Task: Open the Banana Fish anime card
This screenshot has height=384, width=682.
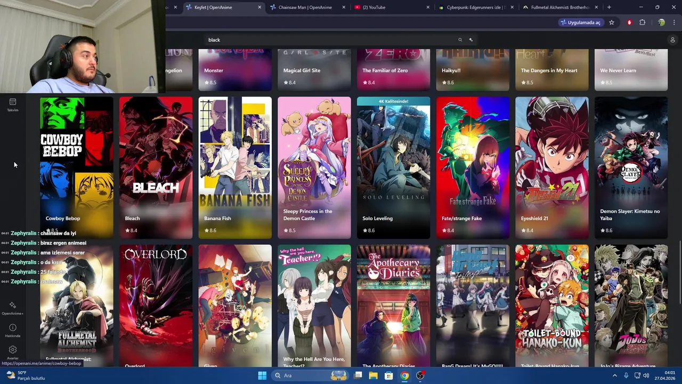Action: tap(235, 167)
